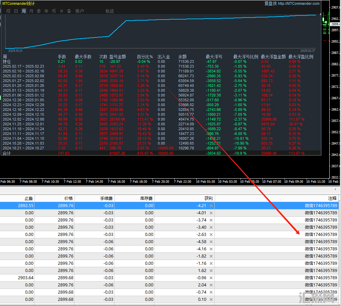
Task: Click the 10000.00 deposit in the 2024.10.21 row
Action: 166,148
